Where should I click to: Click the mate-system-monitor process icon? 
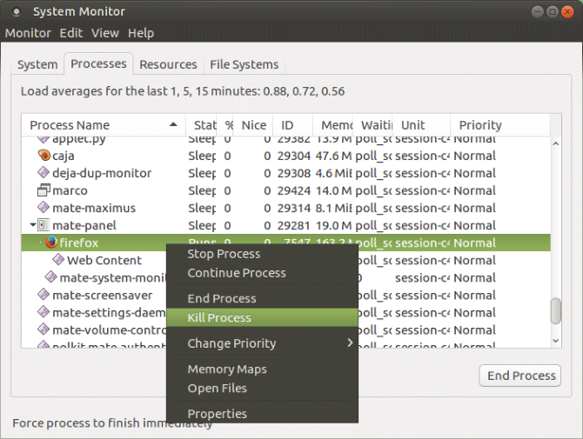coord(51,277)
